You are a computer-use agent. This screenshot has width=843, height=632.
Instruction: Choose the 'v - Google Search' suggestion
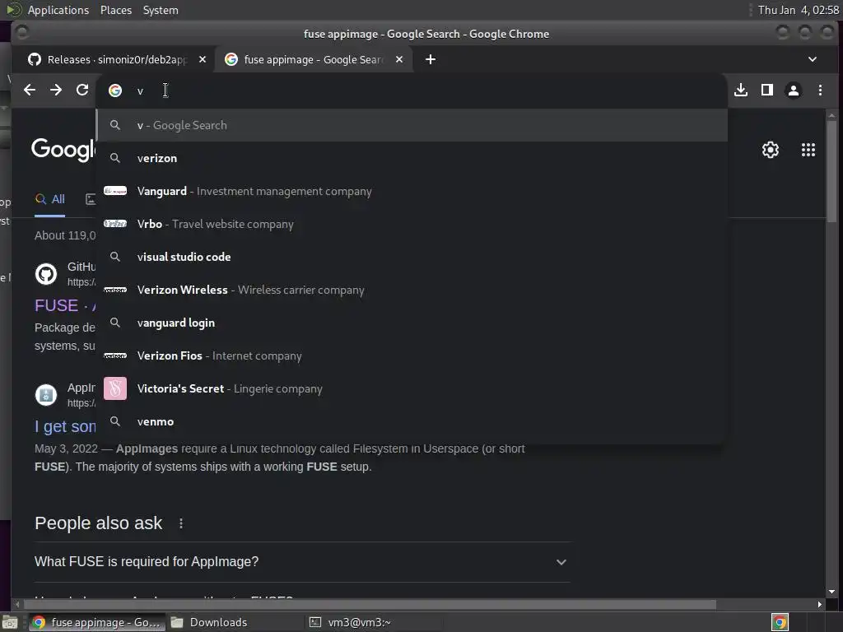(x=412, y=125)
